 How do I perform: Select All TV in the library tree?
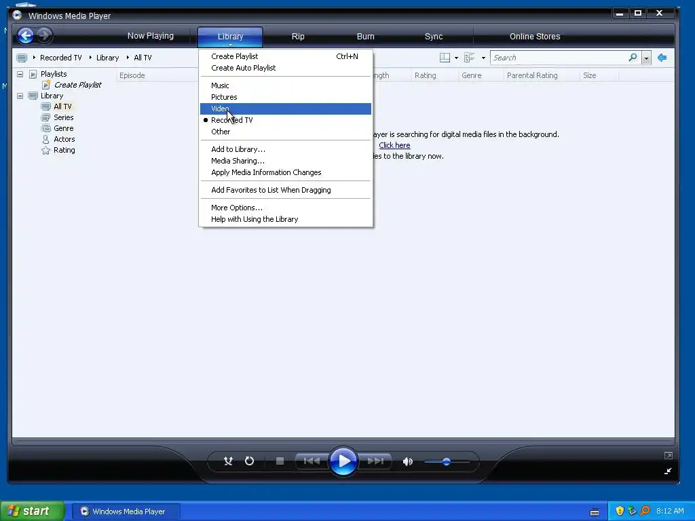62,107
